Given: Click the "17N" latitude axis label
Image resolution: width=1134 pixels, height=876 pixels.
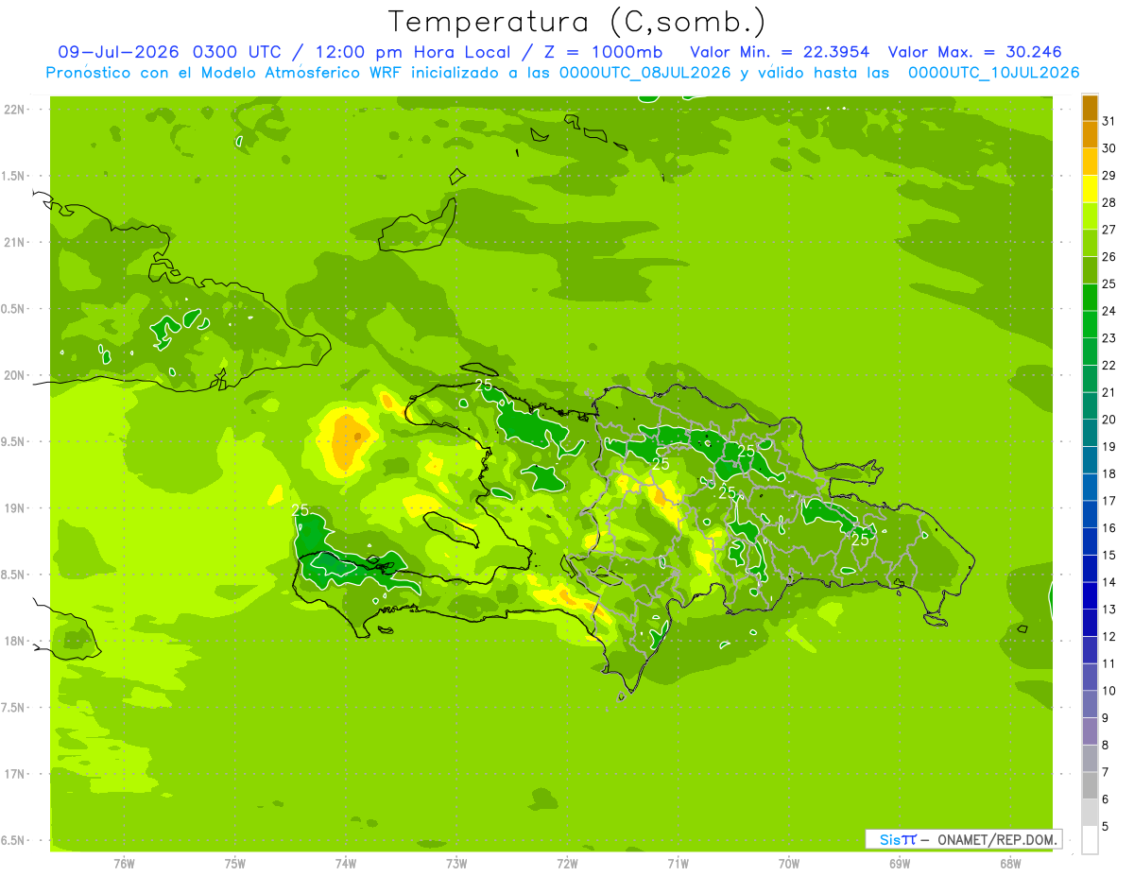Looking at the screenshot, I should (14, 773).
